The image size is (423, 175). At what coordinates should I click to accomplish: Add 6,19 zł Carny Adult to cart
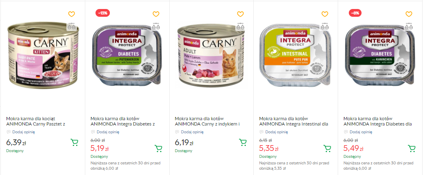point(243,142)
